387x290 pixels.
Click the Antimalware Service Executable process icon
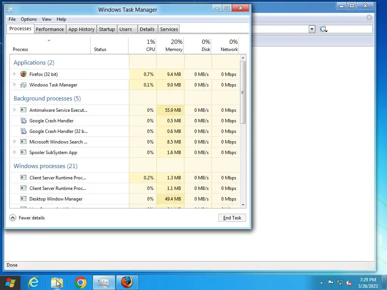point(23,110)
